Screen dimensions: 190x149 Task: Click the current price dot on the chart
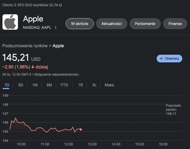pyautogui.click(x=81, y=129)
